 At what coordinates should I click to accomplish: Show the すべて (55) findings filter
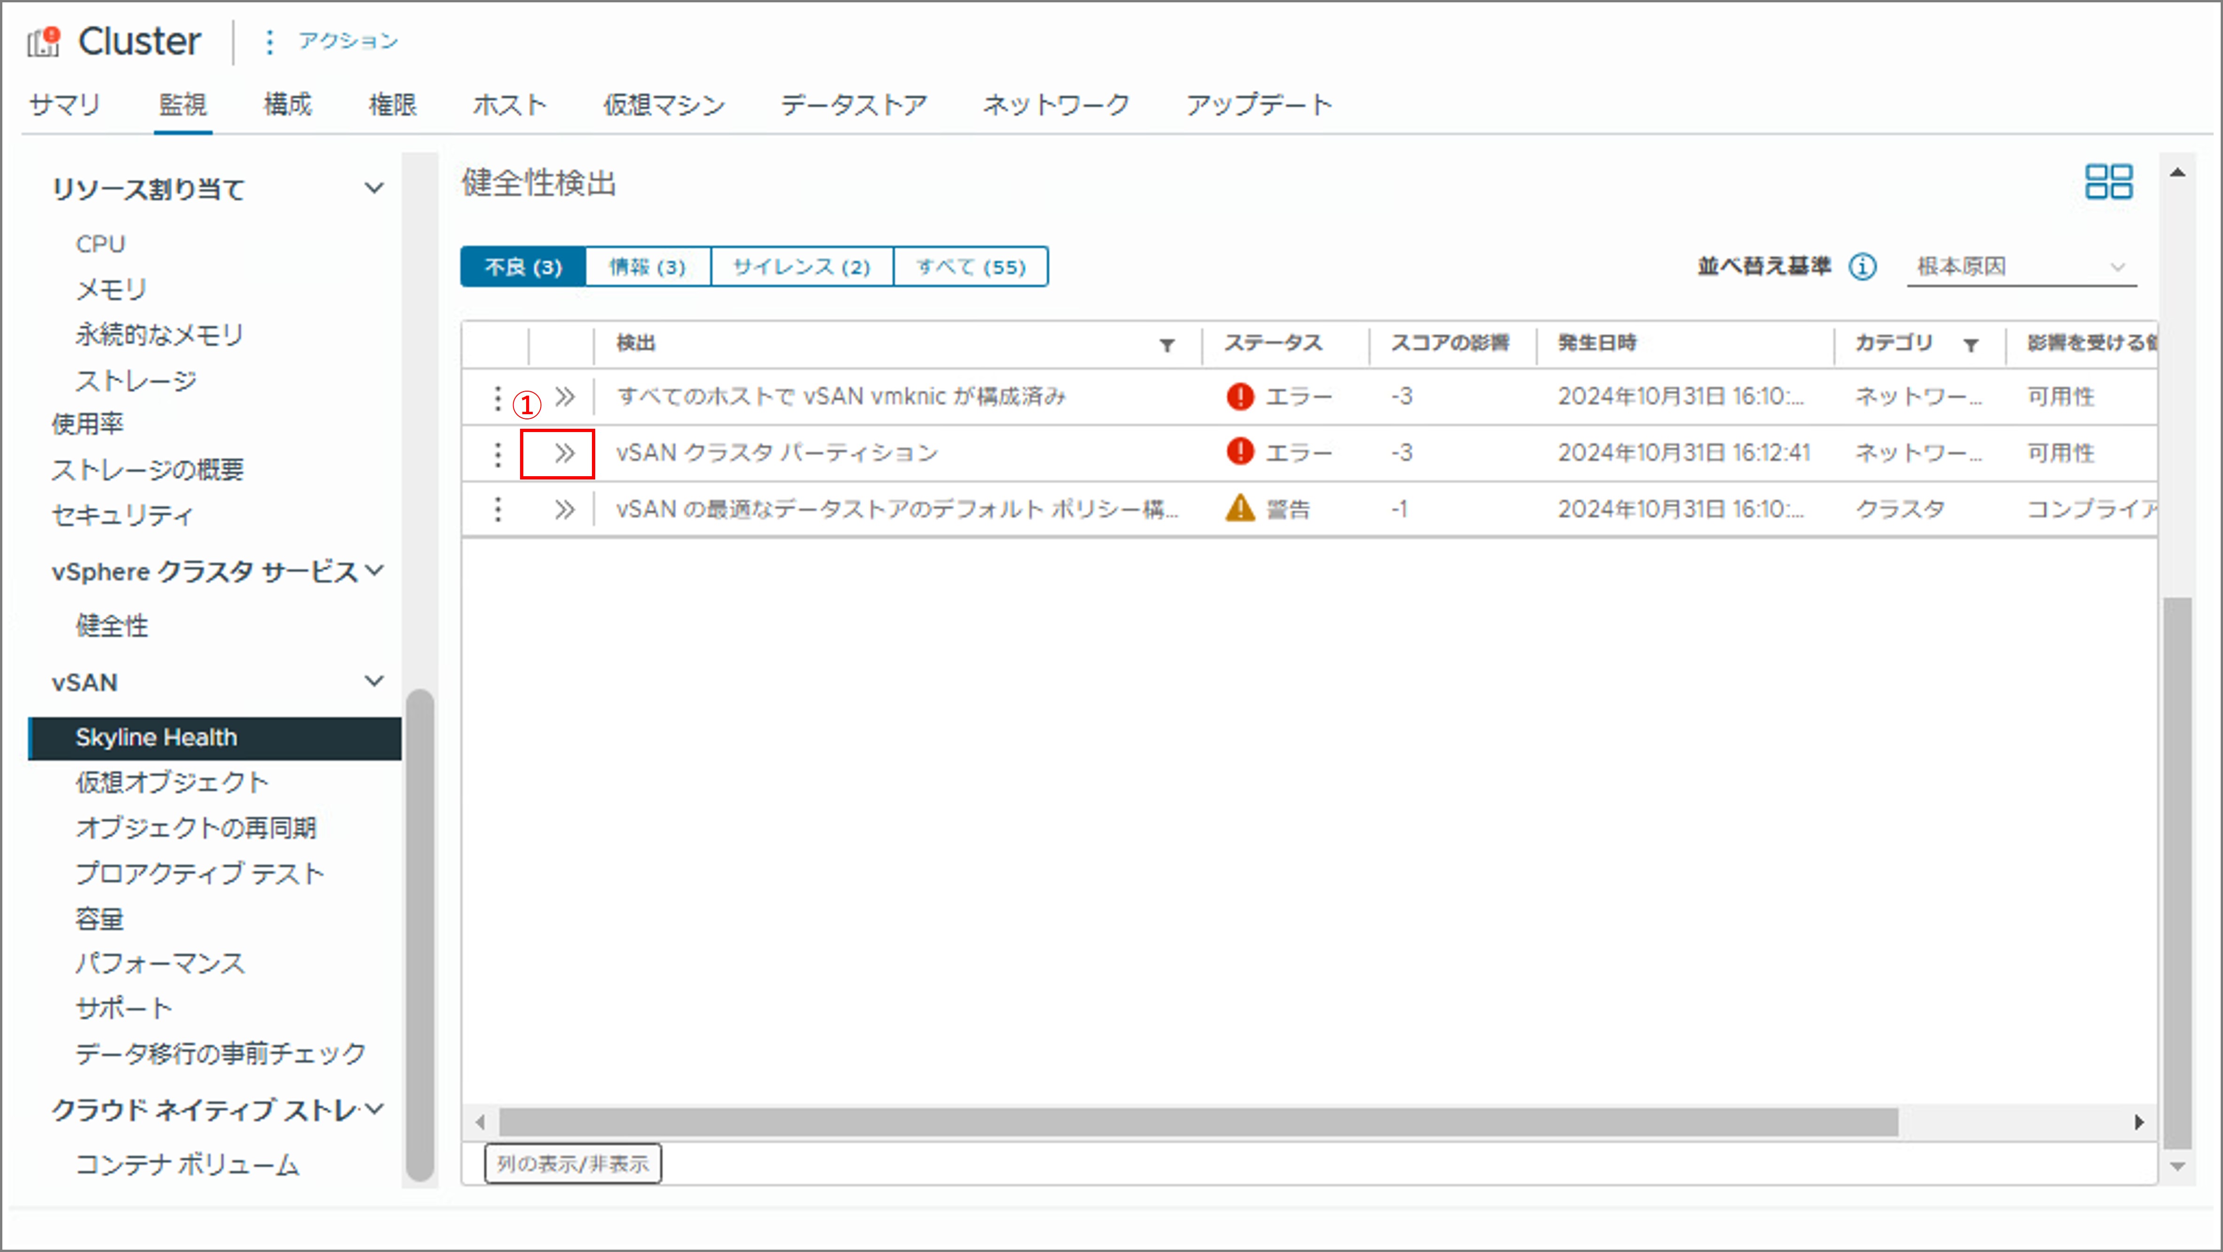click(x=972, y=267)
